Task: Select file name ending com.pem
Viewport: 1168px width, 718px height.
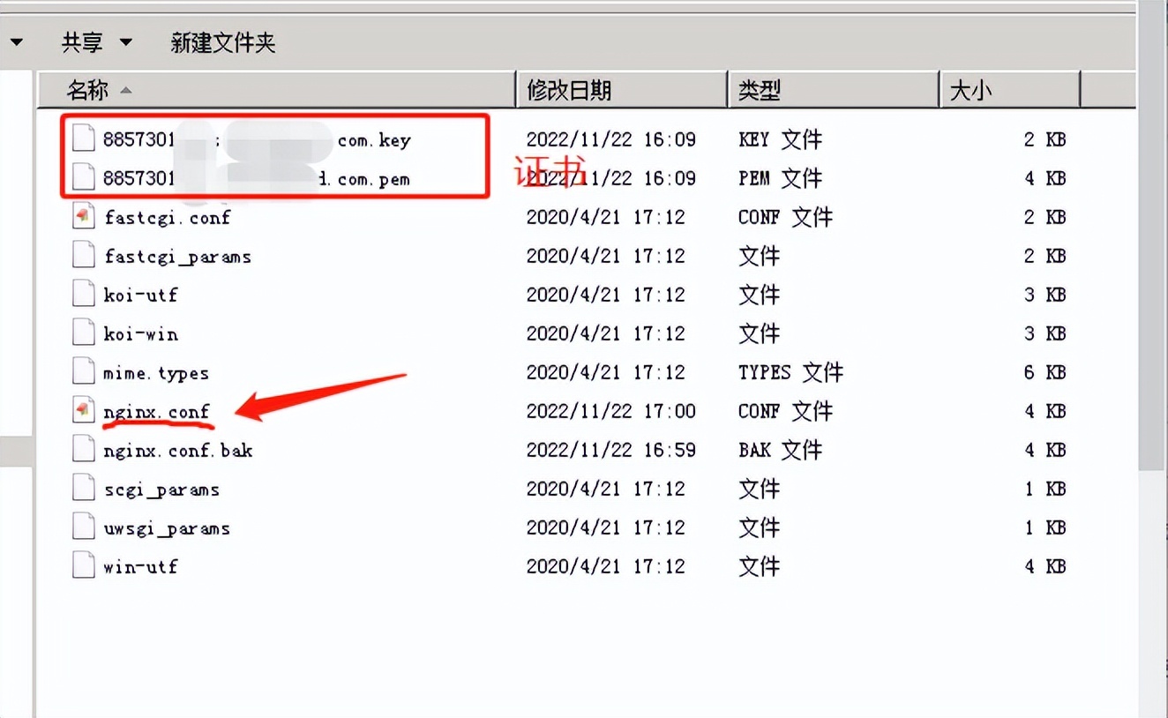Action: coord(257,178)
